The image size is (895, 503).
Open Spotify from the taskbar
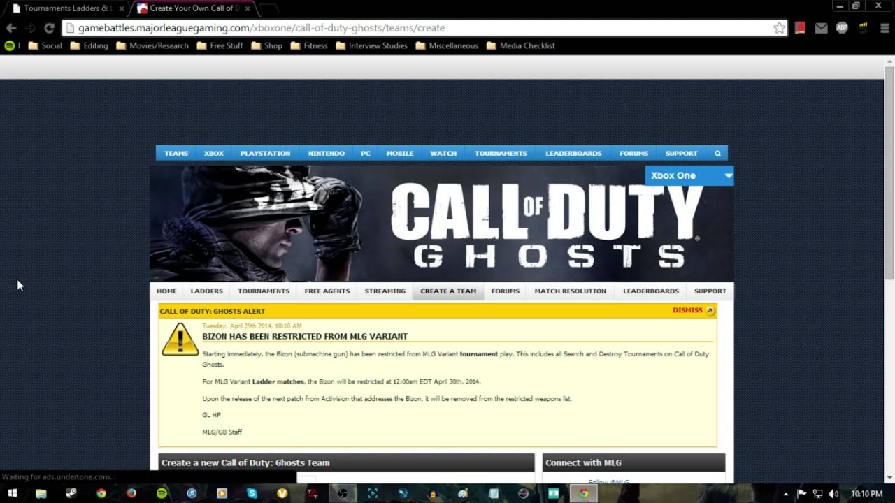[x=162, y=493]
